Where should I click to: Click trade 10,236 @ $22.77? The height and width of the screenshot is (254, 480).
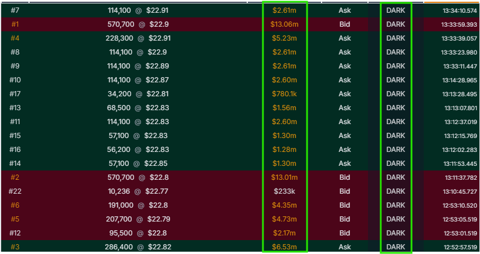138,191
